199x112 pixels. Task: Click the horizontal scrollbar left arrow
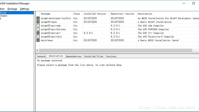click(37, 50)
